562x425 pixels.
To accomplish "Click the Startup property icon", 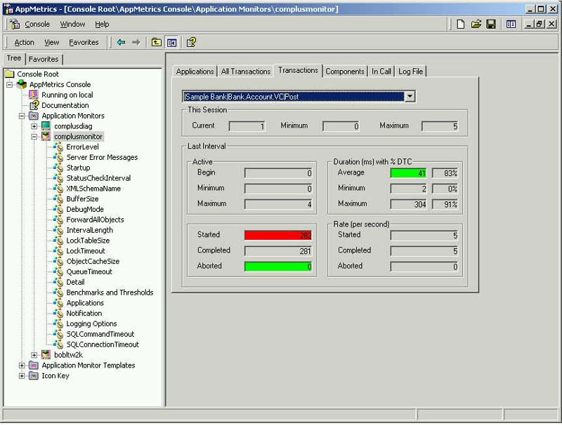I will coord(58,168).
